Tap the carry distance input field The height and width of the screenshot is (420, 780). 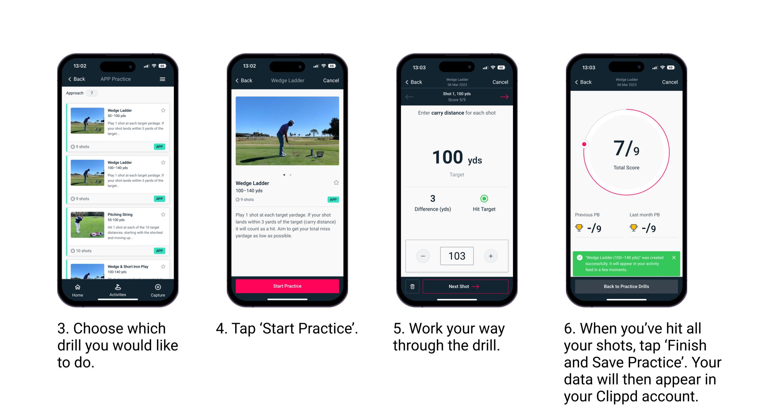(x=457, y=255)
